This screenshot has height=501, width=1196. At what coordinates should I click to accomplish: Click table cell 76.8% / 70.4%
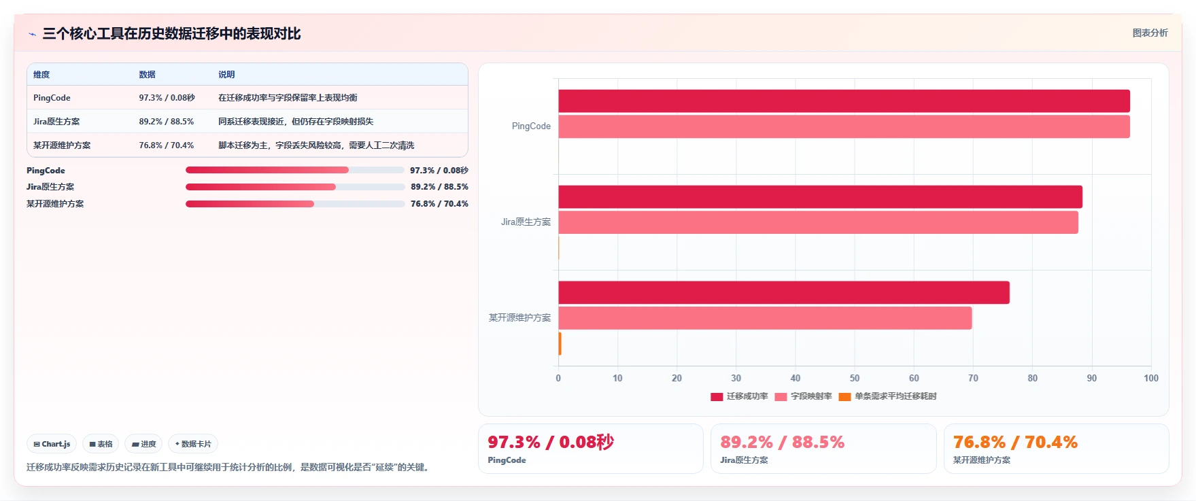tap(167, 145)
